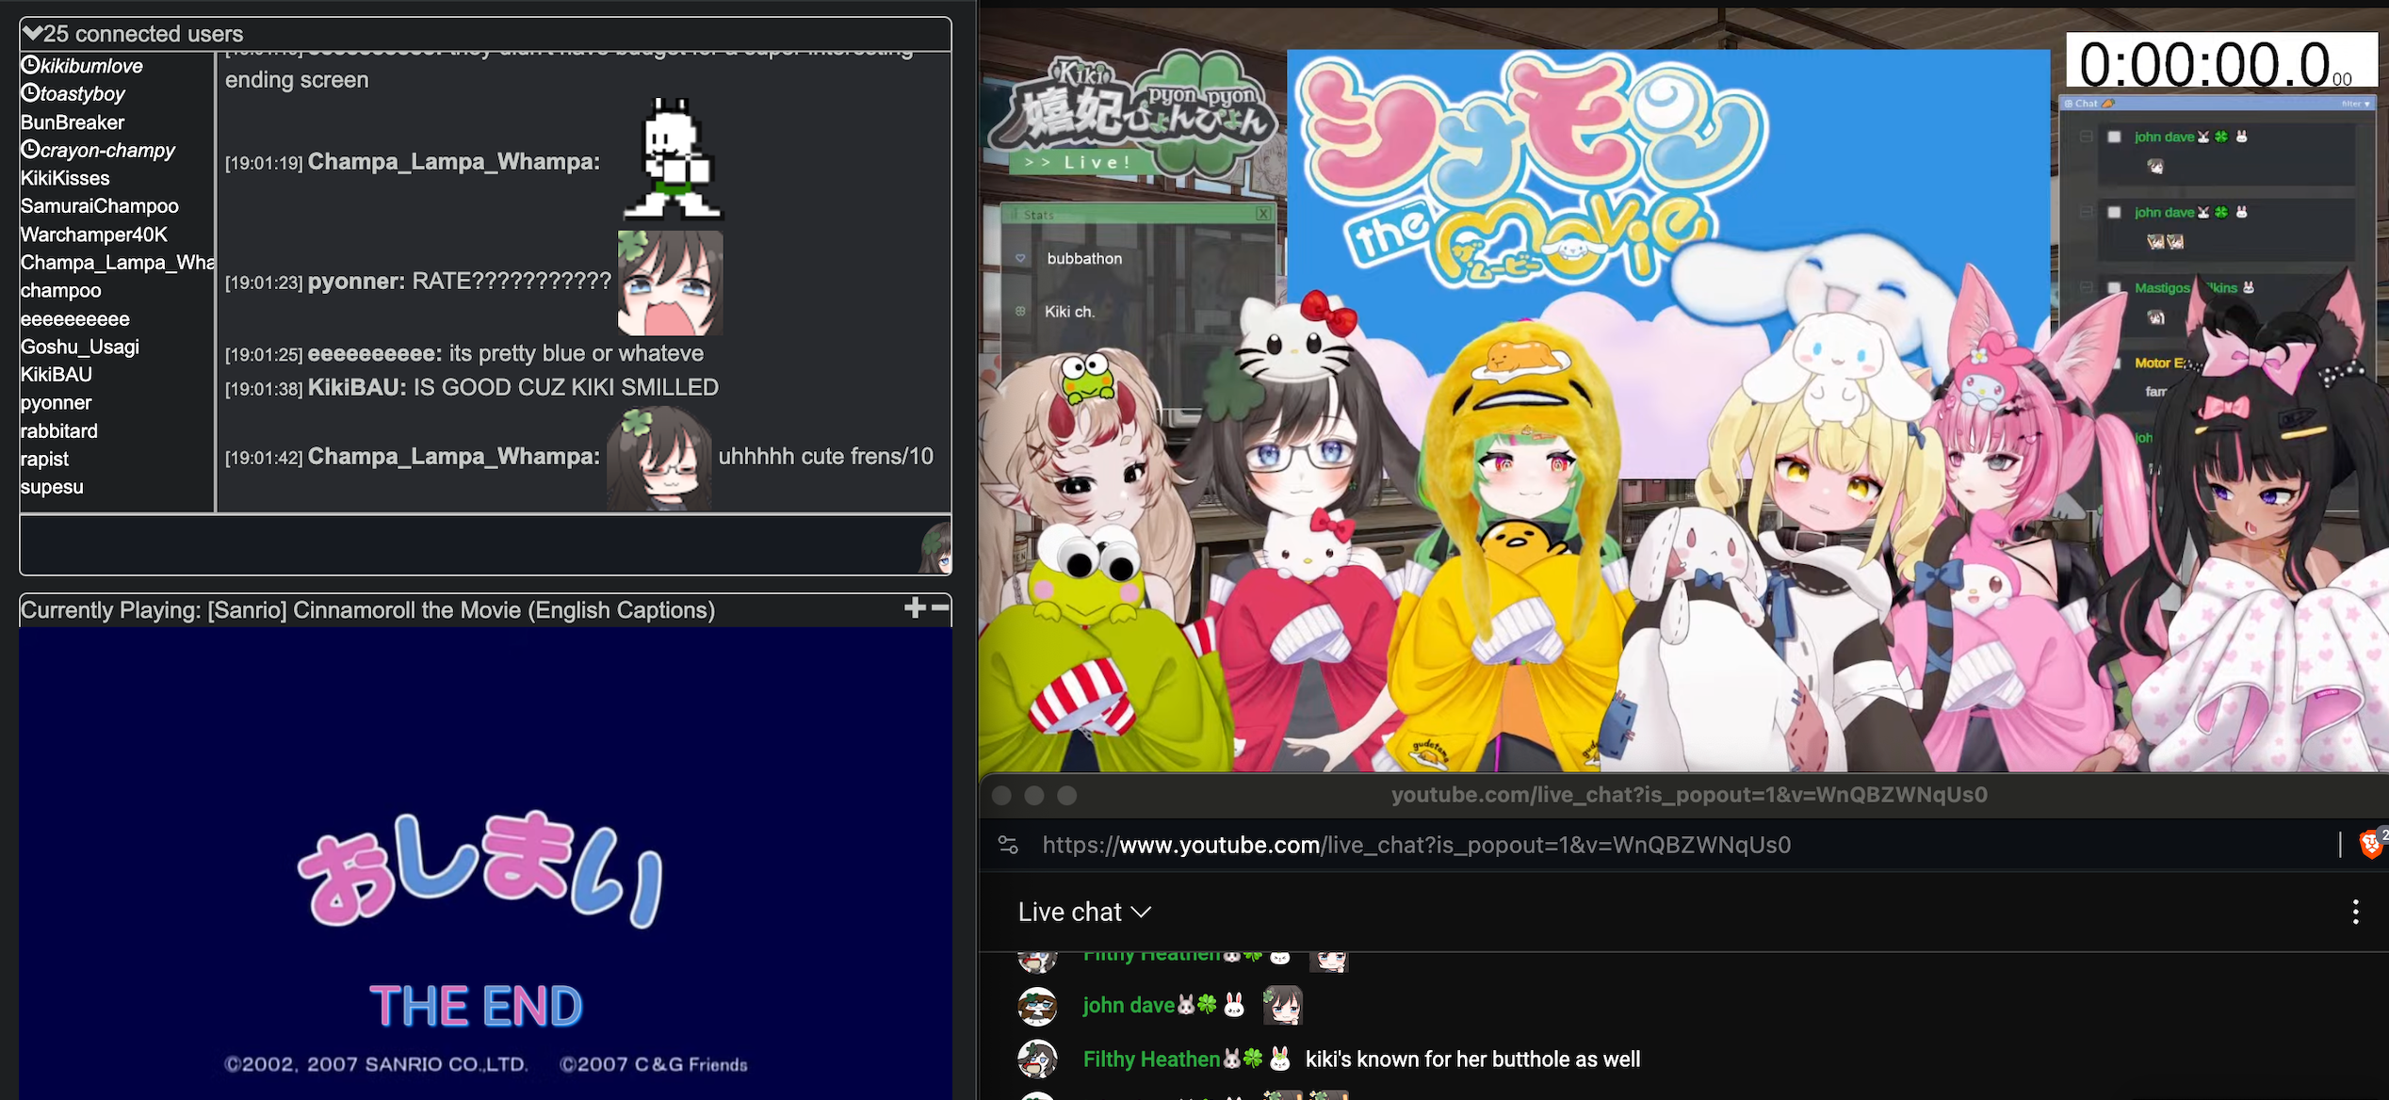Select user supesu in user list

tap(52, 487)
